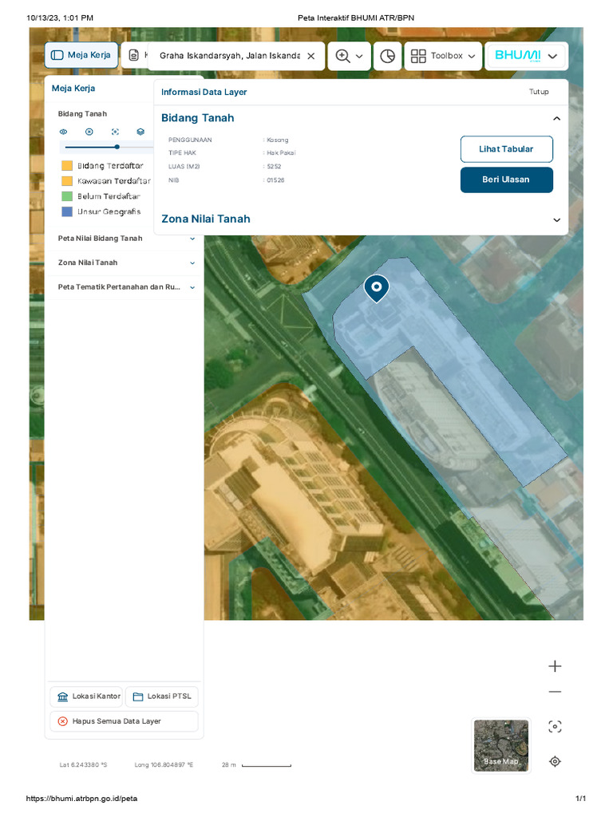Click the pie chart statistics icon
The image size is (613, 817).
pyautogui.click(x=387, y=57)
